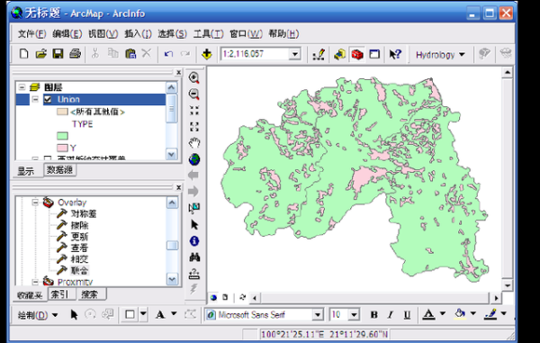
Task: Uncheck the Union layer checkbox
Action: click(x=48, y=100)
